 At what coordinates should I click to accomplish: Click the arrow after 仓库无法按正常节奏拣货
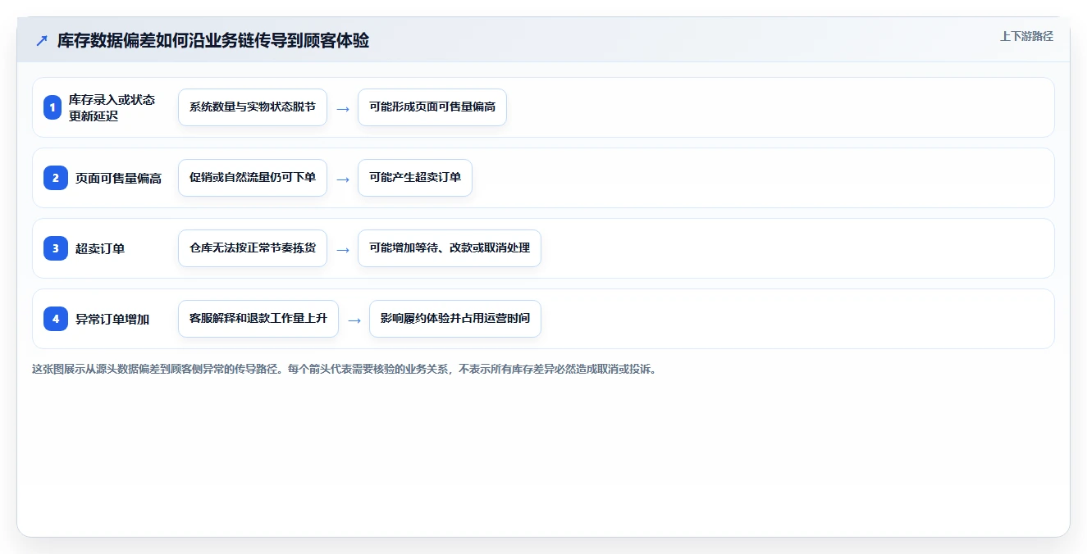tap(343, 249)
